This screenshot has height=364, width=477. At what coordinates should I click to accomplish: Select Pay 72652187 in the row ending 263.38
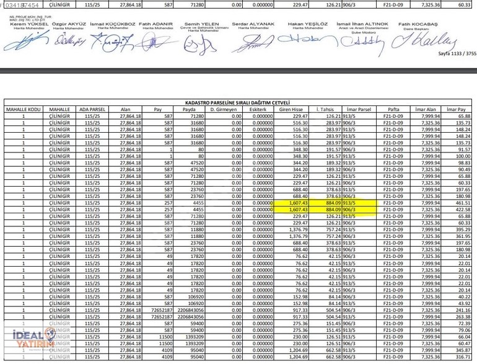pyautogui.click(x=162, y=317)
